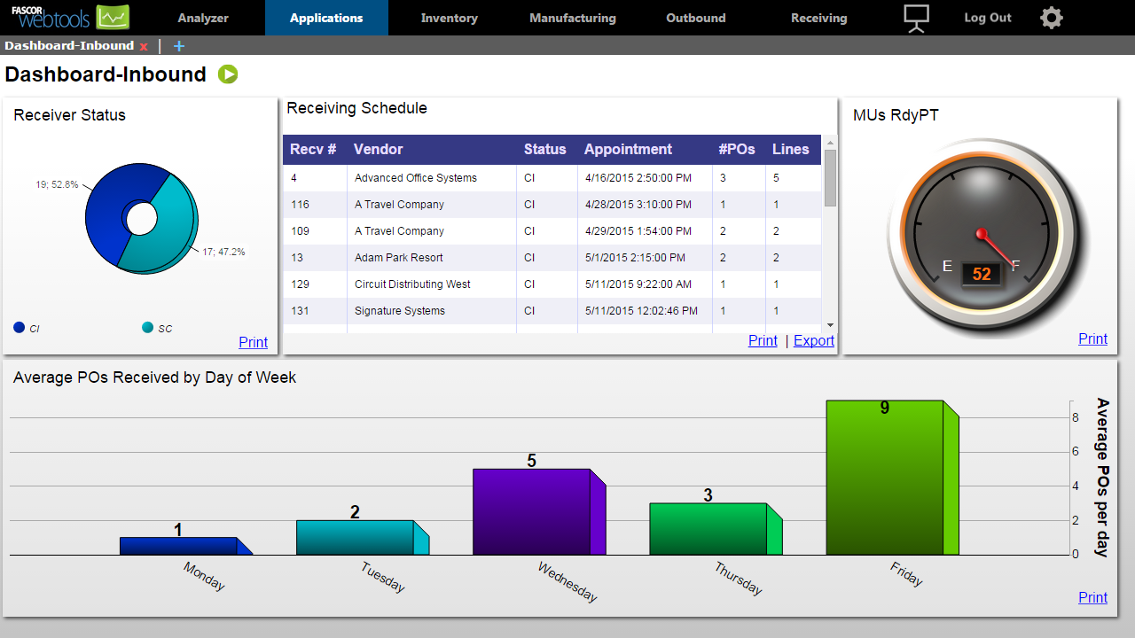The width and height of the screenshot is (1135, 638).
Task: Run the dashboard with the green play icon
Action: [229, 74]
